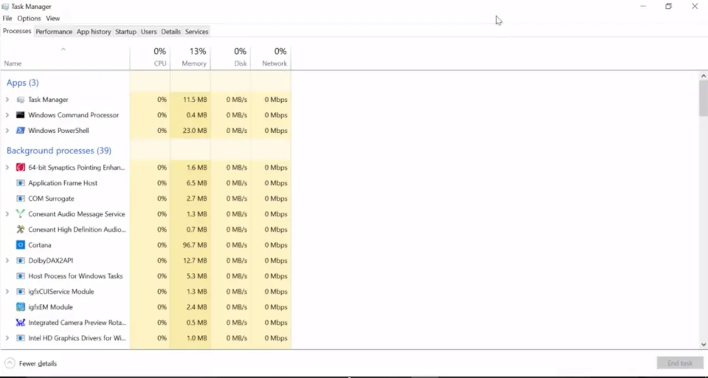The height and width of the screenshot is (378, 708).
Task: Click DolbyDAX2API's 12.7 MB memory value
Action: tap(194, 260)
